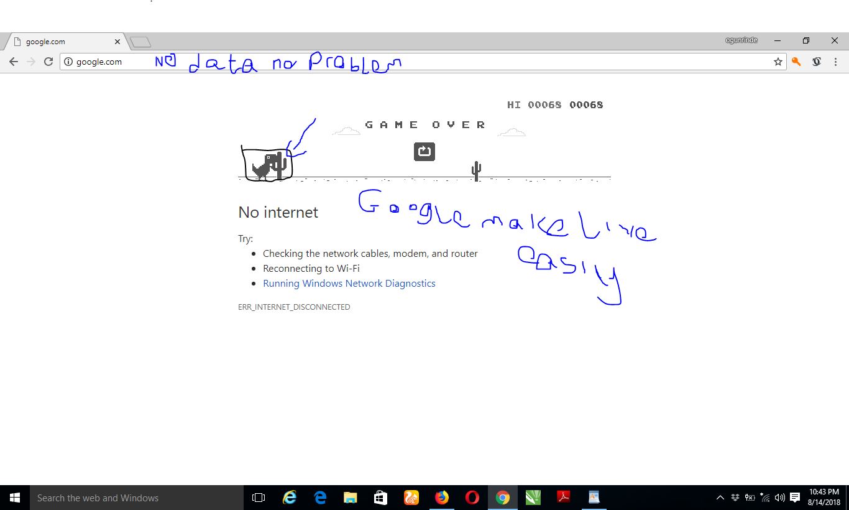
Task: Open Task View on the taskbar
Action: [259, 498]
